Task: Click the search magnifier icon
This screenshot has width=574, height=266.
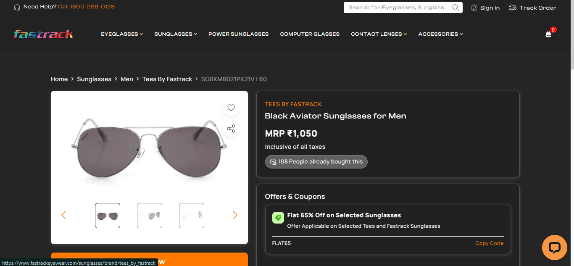Action: tap(456, 8)
